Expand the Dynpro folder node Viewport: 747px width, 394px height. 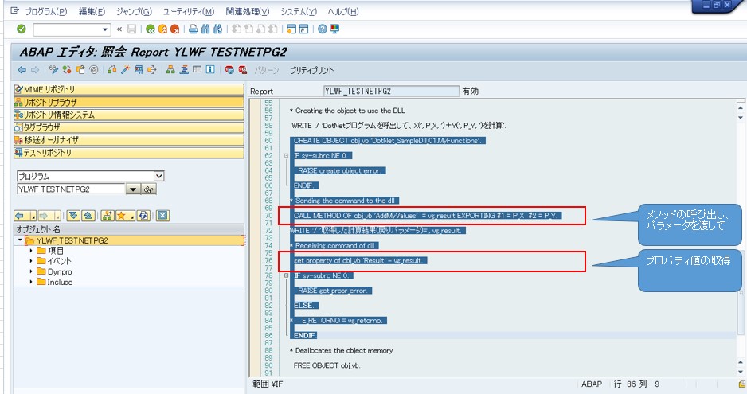(x=31, y=271)
